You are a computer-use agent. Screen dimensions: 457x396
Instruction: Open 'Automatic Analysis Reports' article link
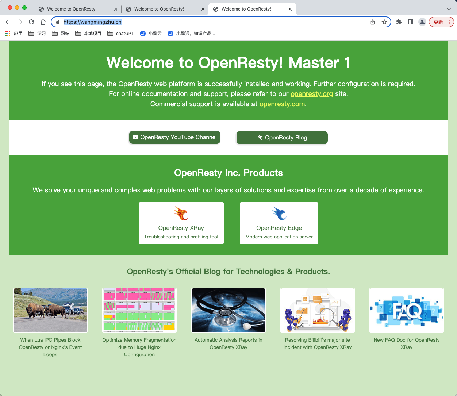(228, 343)
